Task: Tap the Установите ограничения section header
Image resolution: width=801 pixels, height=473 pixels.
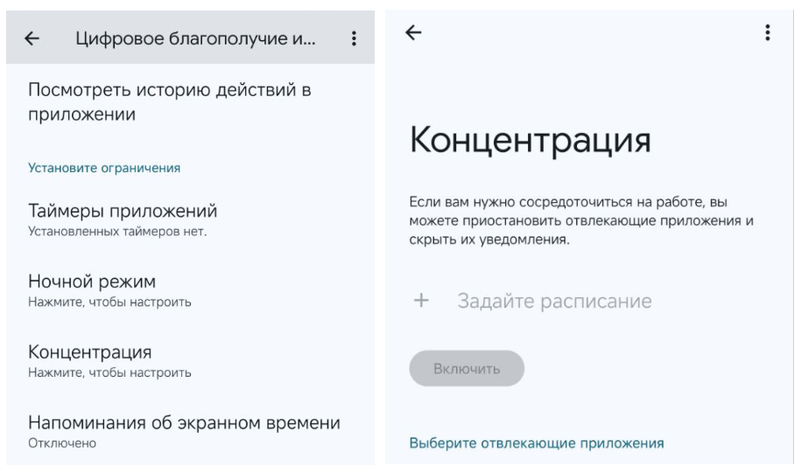Action: [104, 168]
